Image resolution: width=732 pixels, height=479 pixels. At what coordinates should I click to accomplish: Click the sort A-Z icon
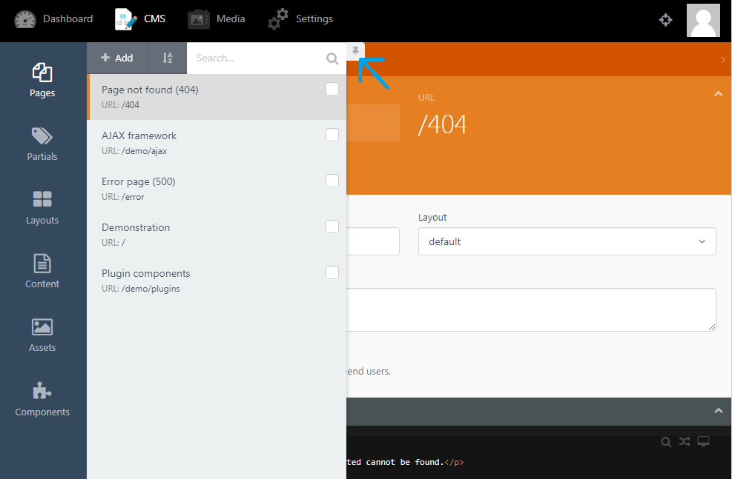167,58
